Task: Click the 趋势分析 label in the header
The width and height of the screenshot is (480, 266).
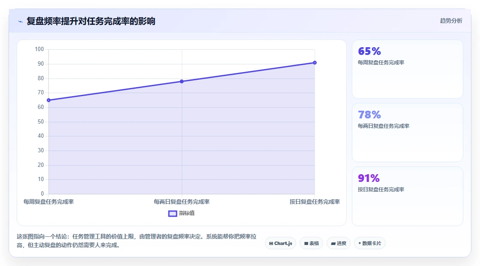Action: pyautogui.click(x=451, y=21)
